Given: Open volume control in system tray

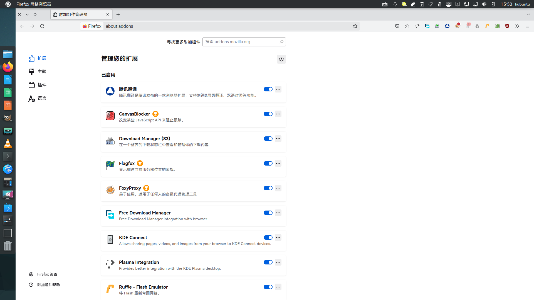Looking at the screenshot, I should click(x=484, y=4).
